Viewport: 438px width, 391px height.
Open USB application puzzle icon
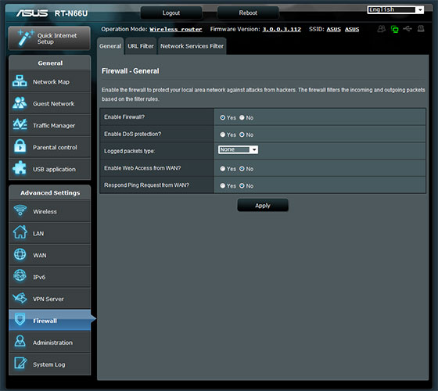point(20,168)
